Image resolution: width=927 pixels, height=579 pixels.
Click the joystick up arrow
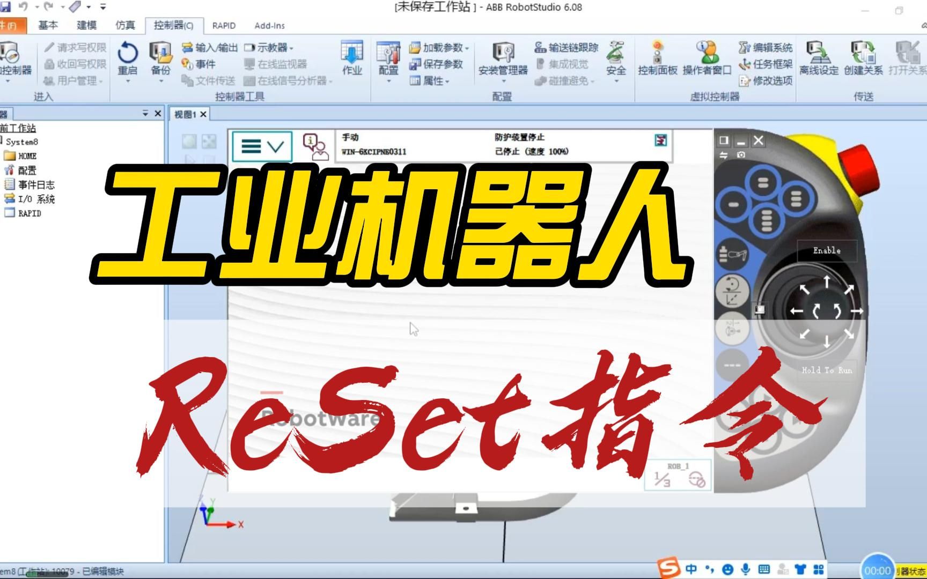tap(827, 282)
